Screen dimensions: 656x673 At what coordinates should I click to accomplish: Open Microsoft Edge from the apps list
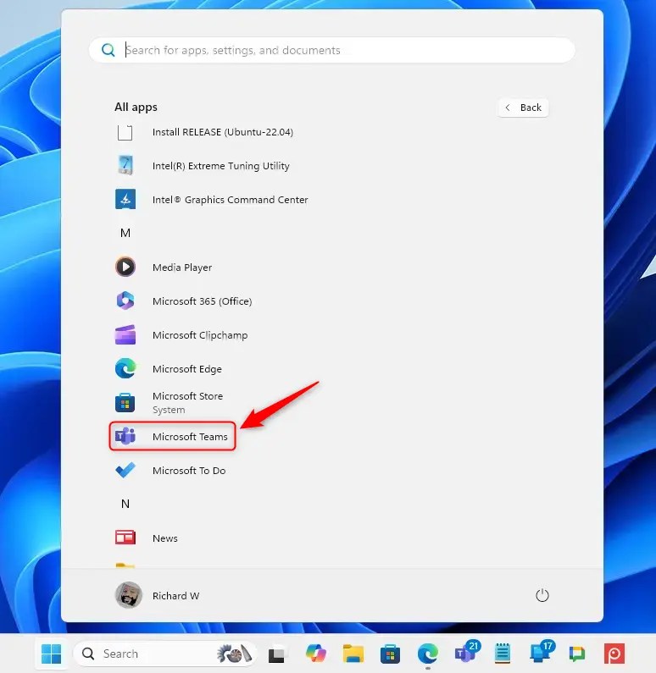169,369
